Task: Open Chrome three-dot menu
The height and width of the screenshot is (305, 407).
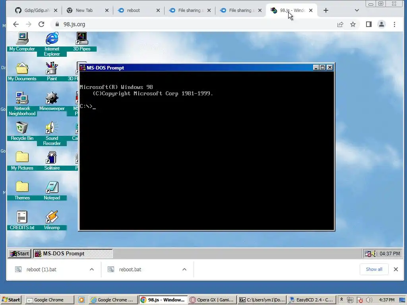Action: 394,24
